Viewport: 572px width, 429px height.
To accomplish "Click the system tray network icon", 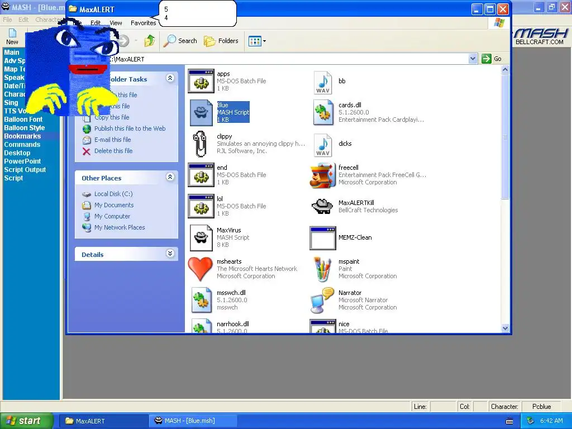I will [x=530, y=421].
